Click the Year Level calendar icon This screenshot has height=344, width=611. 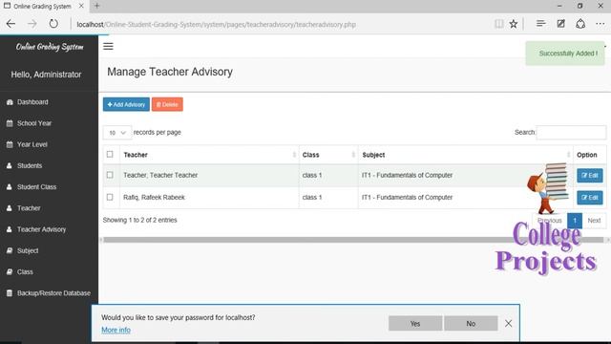click(10, 144)
